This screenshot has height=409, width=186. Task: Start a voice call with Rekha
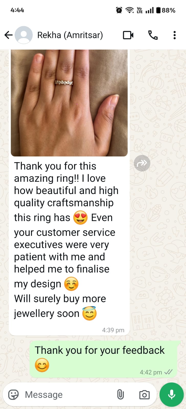click(153, 35)
